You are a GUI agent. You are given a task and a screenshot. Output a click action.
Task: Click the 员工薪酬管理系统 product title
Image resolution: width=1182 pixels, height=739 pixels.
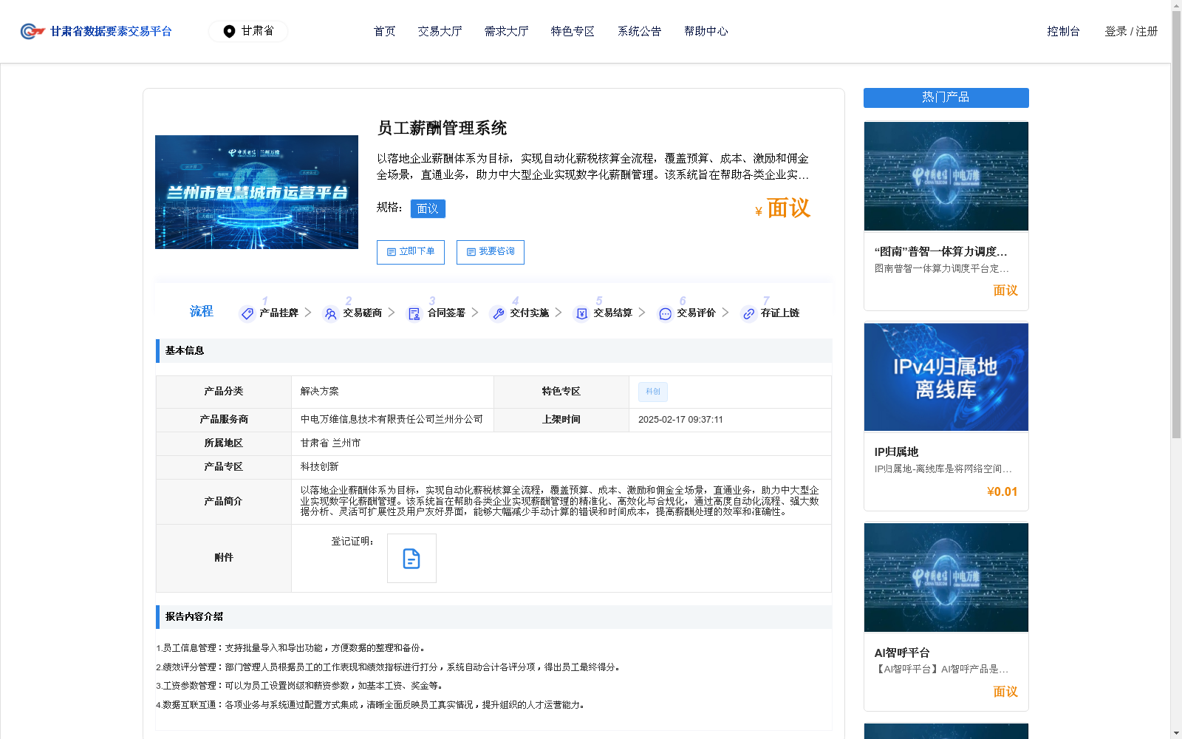tap(442, 128)
